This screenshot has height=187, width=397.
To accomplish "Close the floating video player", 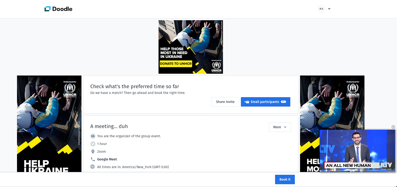I will tap(393, 127).
